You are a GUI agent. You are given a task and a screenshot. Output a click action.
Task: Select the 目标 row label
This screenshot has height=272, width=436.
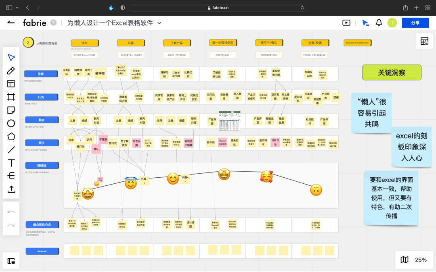pyautogui.click(x=41, y=74)
